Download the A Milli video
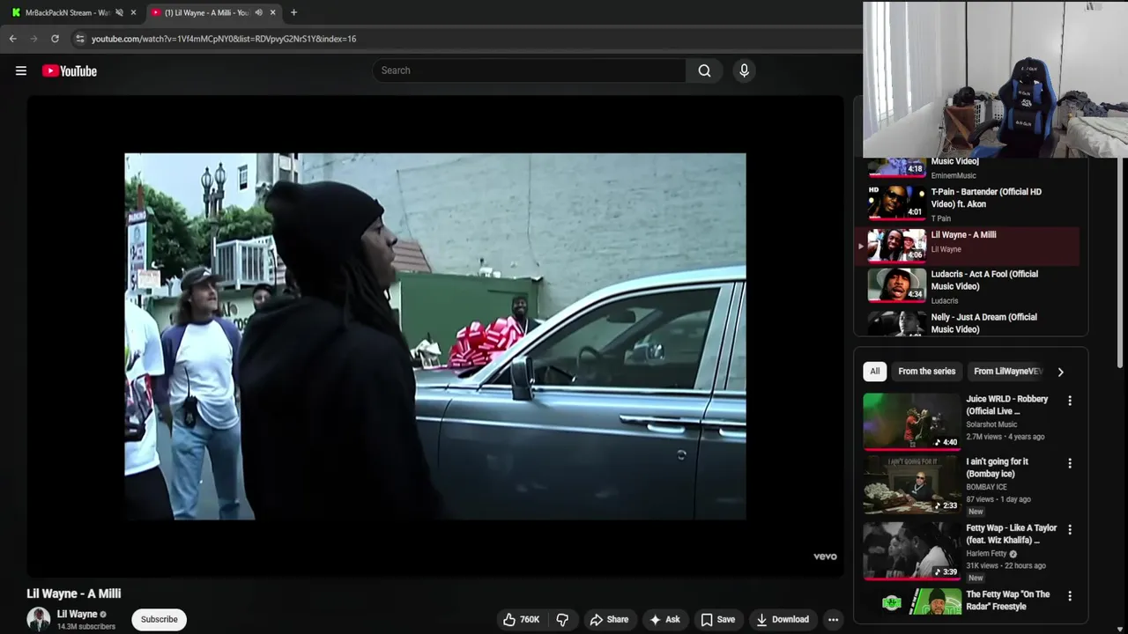Image resolution: width=1128 pixels, height=634 pixels. click(x=783, y=619)
